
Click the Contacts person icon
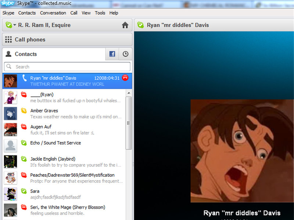pyautogui.click(x=8, y=54)
